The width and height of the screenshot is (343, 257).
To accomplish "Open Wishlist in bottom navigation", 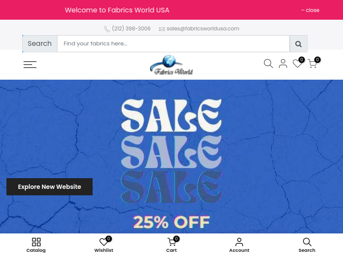I will click(x=104, y=245).
